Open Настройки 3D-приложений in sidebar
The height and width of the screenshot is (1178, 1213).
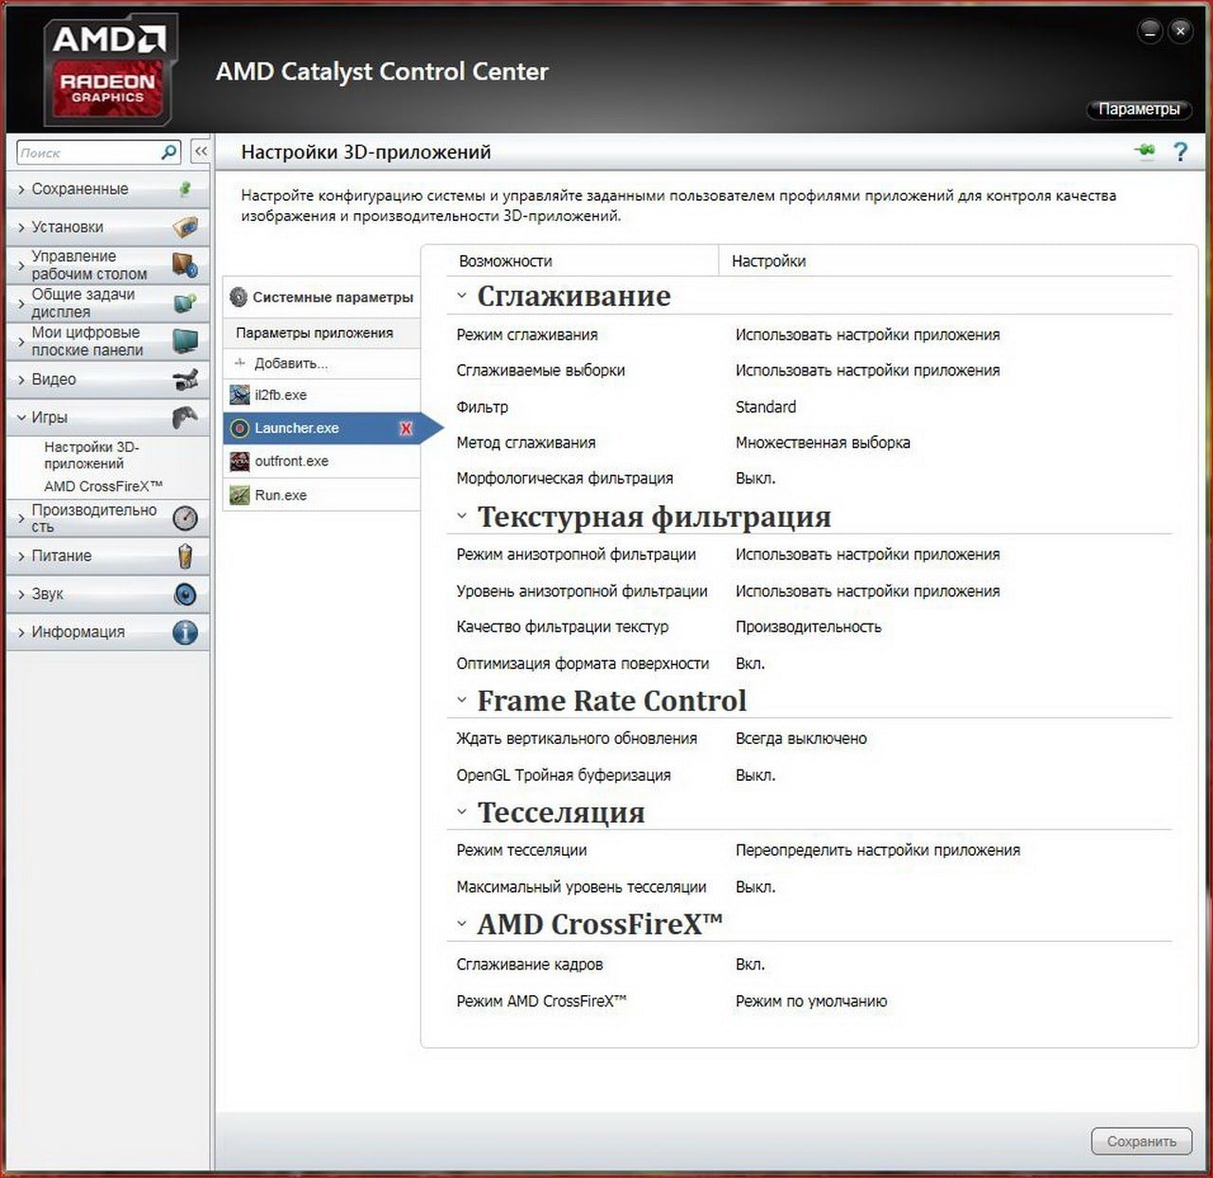(91, 455)
